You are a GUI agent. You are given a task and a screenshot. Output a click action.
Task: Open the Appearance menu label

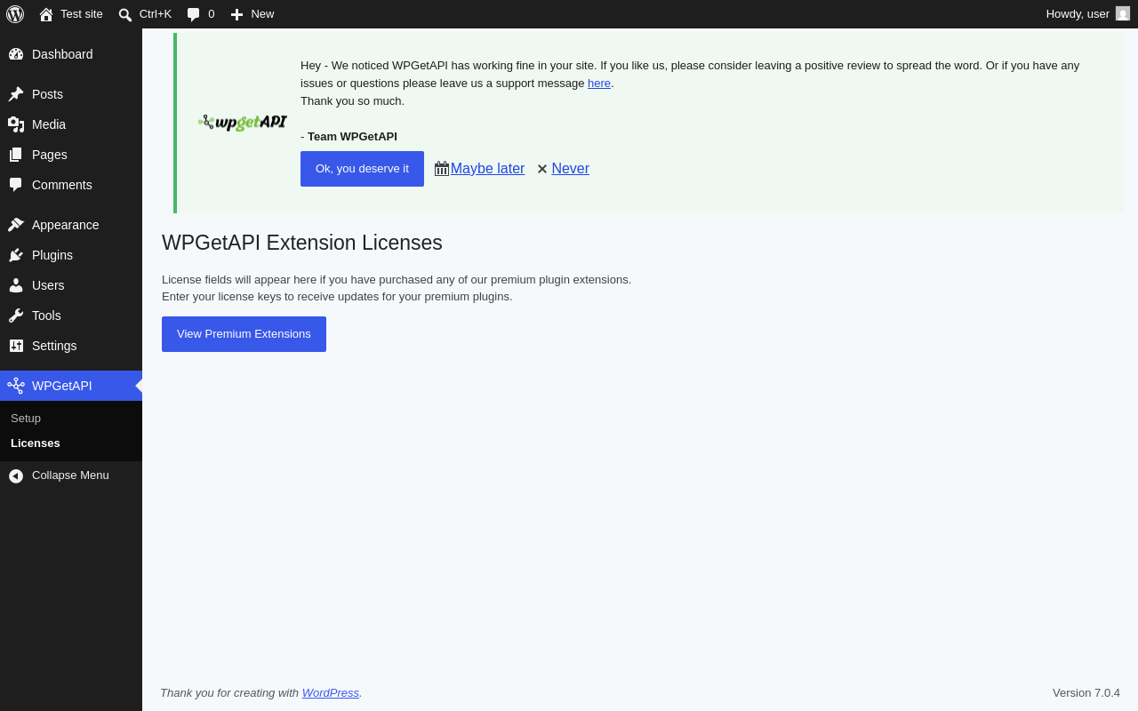click(66, 225)
